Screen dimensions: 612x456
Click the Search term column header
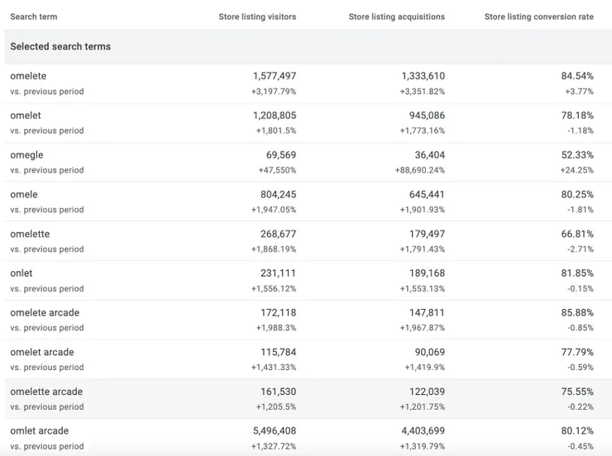[x=34, y=17]
